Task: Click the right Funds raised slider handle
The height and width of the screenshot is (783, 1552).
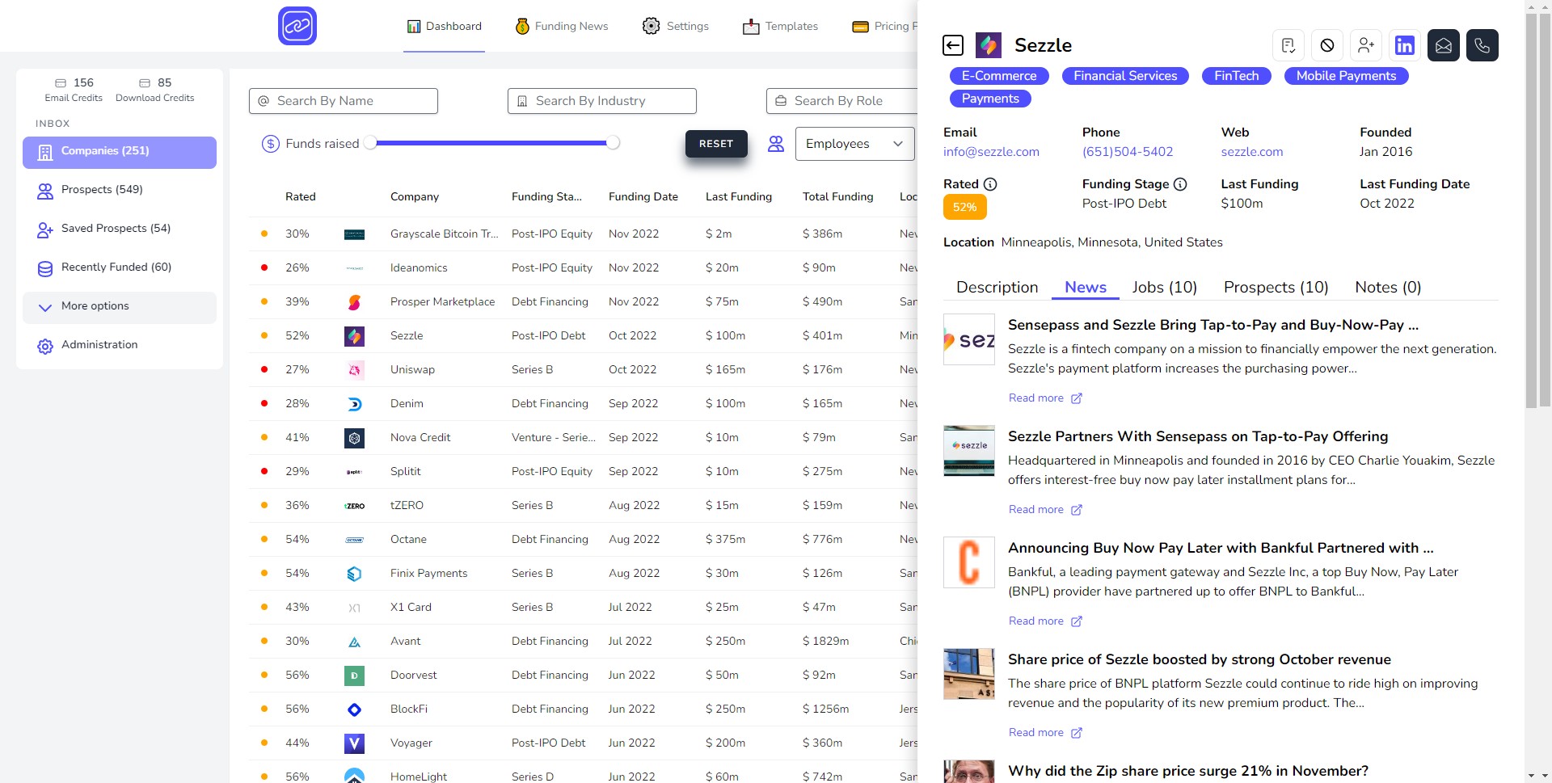Action: click(x=614, y=143)
